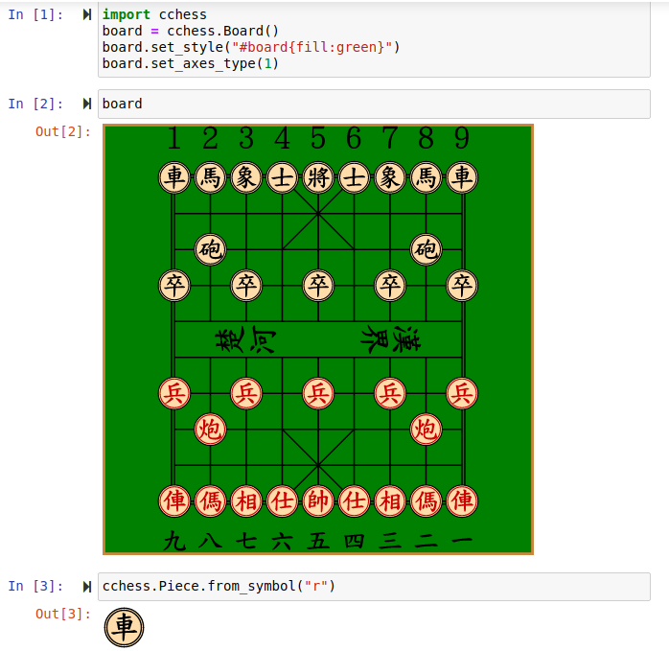The height and width of the screenshot is (651, 669).
Task: Click the 楚河 river text on board
Action: click(246, 339)
